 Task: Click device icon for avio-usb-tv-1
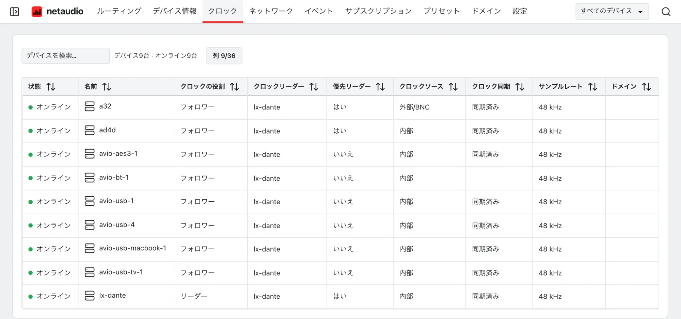(90, 272)
